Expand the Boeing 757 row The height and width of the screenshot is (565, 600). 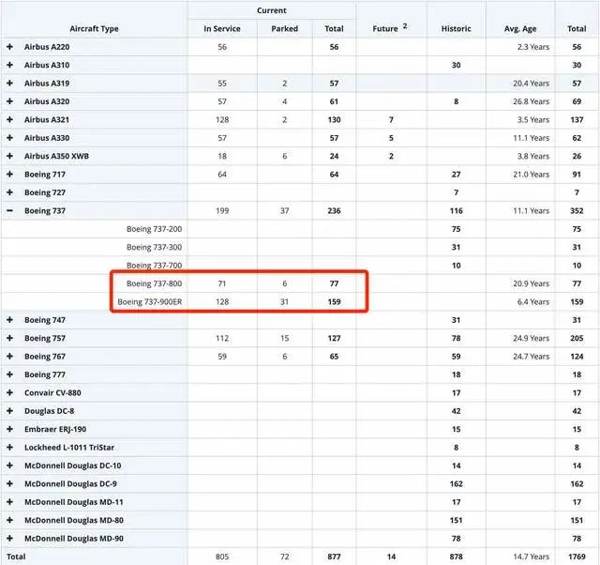click(x=10, y=338)
